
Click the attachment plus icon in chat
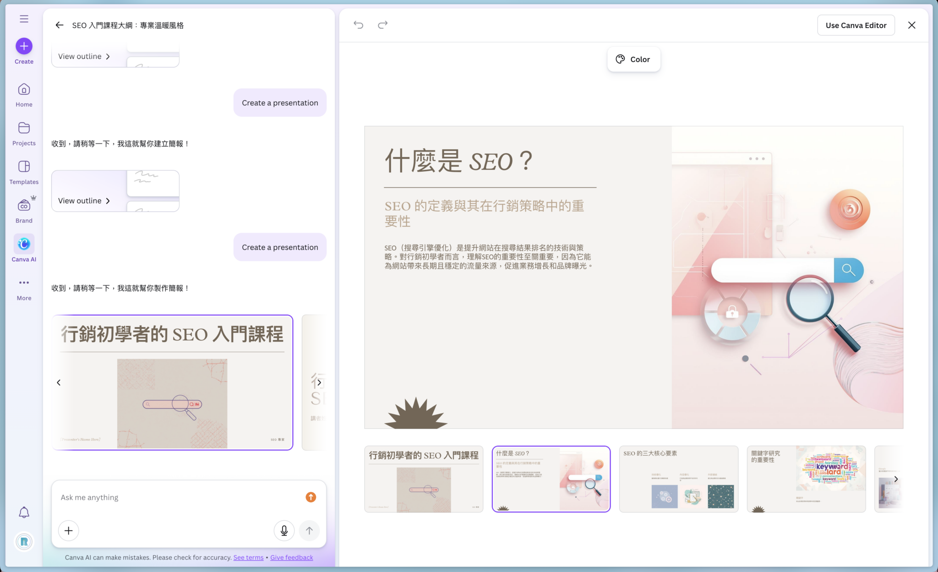tap(68, 530)
